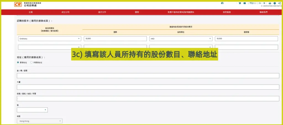
Task: Open the shopping cart icon
Action: tap(240, 3)
